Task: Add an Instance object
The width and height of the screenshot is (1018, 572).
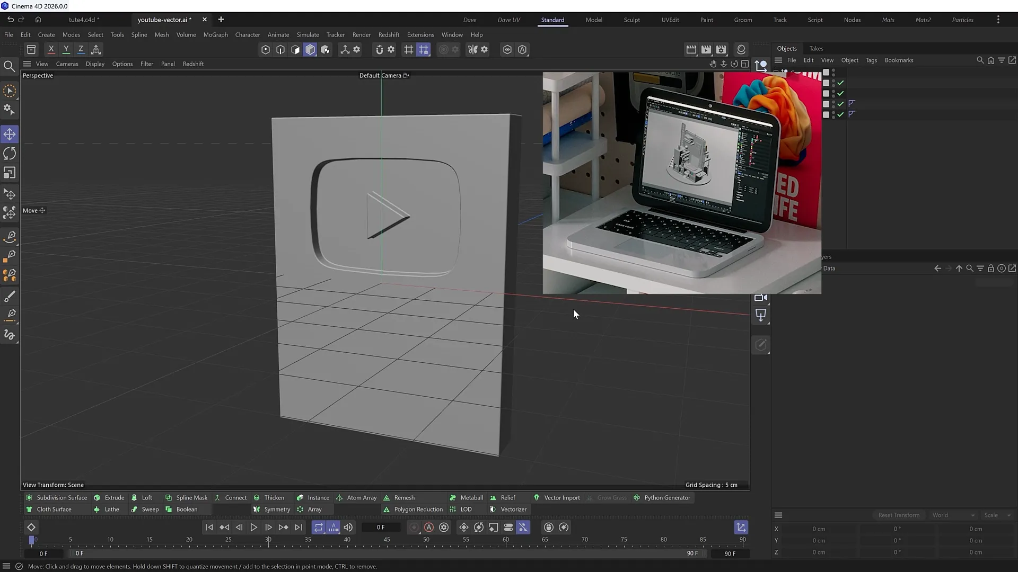Action: 313,497
